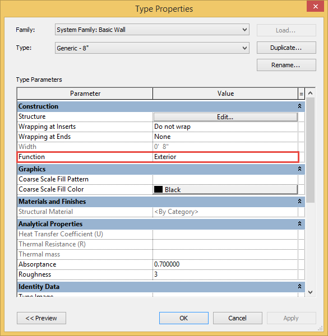Click the Duplicate... button

(286, 48)
